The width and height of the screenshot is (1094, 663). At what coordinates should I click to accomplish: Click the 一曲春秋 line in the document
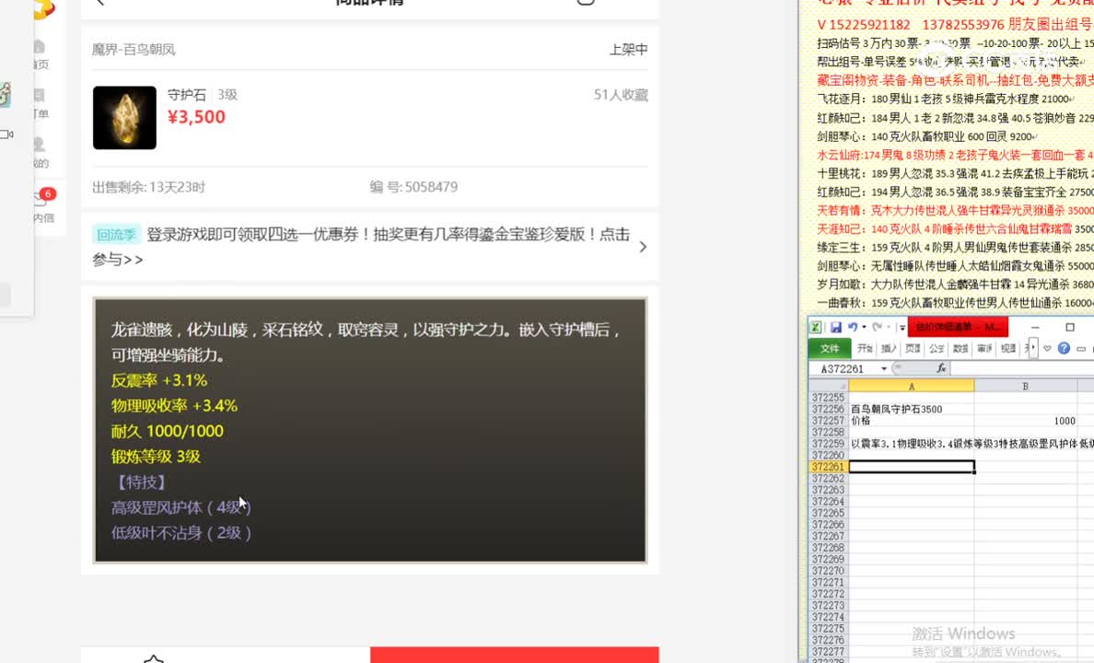[x=955, y=303]
